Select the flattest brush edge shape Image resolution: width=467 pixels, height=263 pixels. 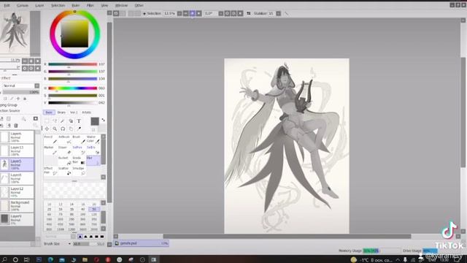click(x=102, y=237)
